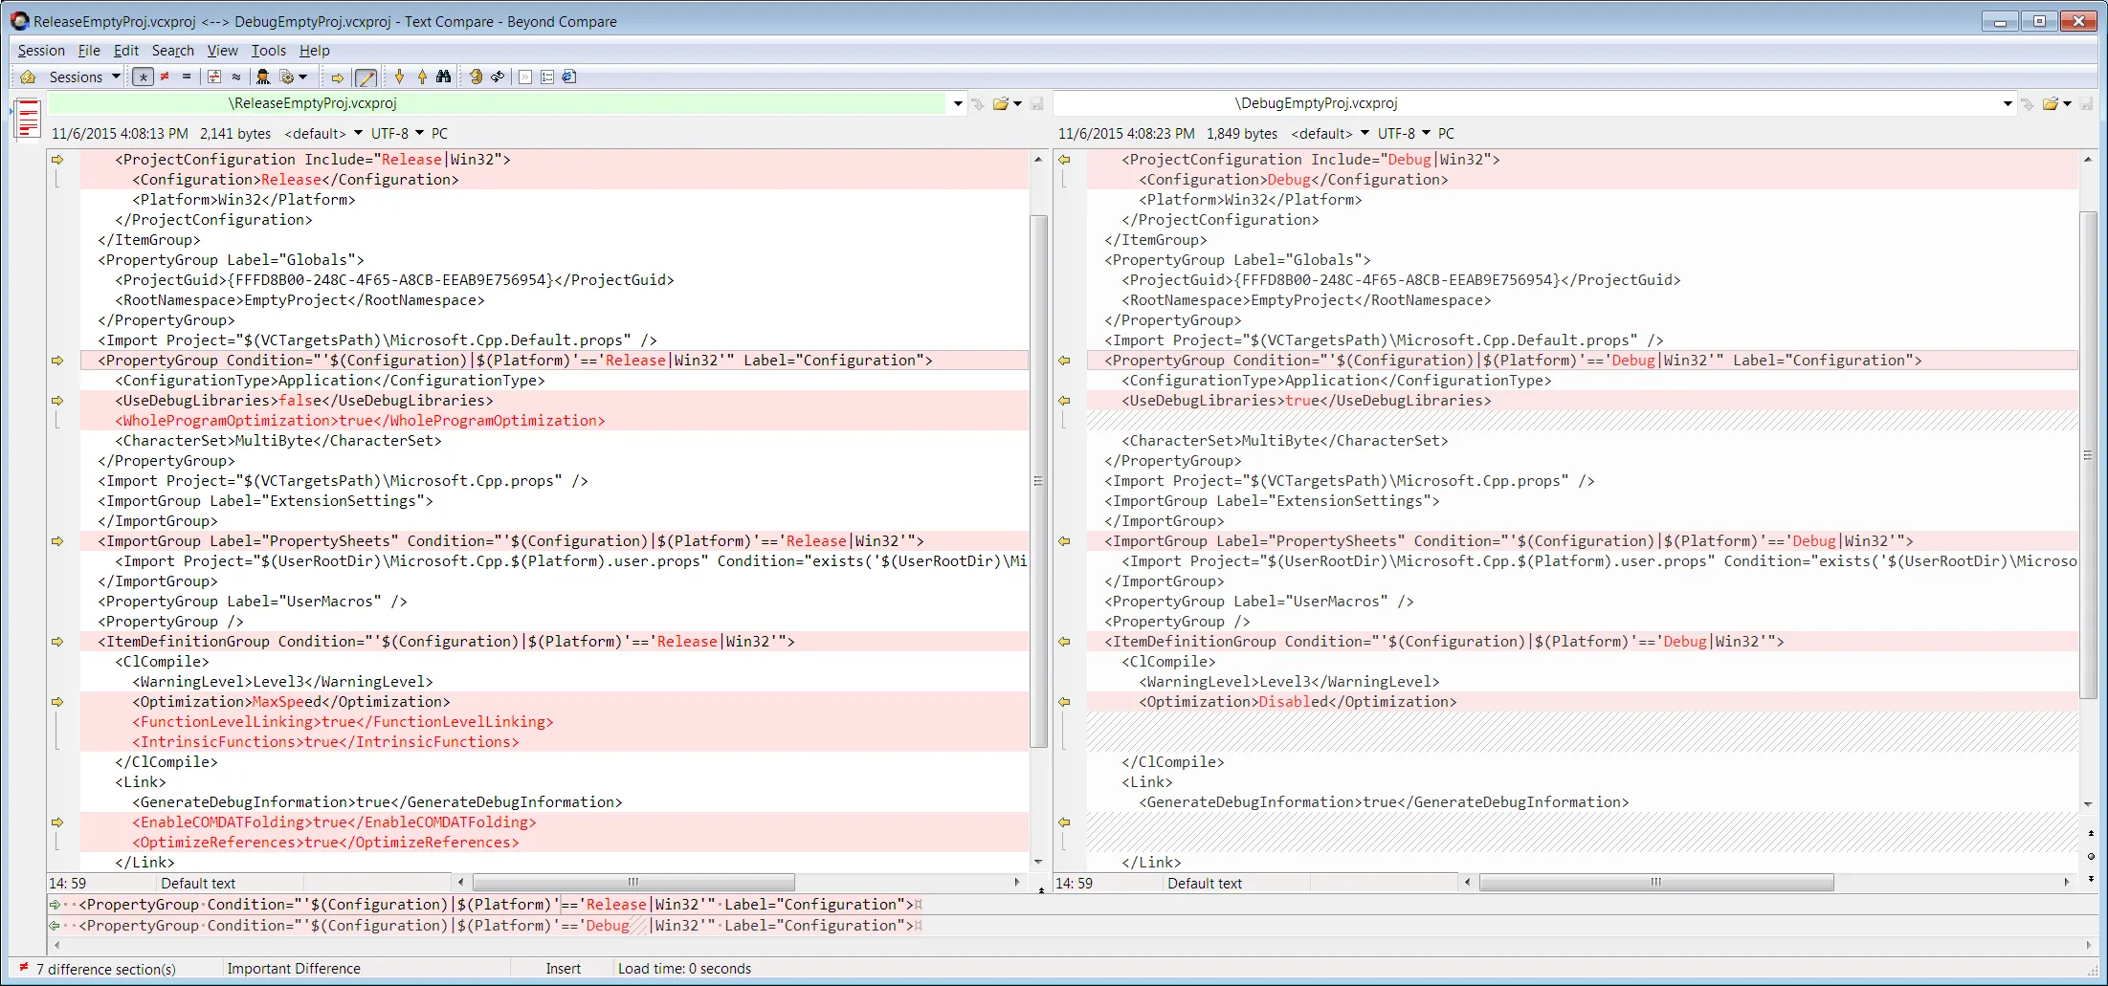Copy right UseDebugLibraries true section left
Image resolution: width=2108 pixels, height=986 pixels.
coord(1064,401)
